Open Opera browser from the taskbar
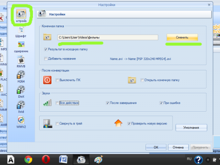 (x=46, y=159)
